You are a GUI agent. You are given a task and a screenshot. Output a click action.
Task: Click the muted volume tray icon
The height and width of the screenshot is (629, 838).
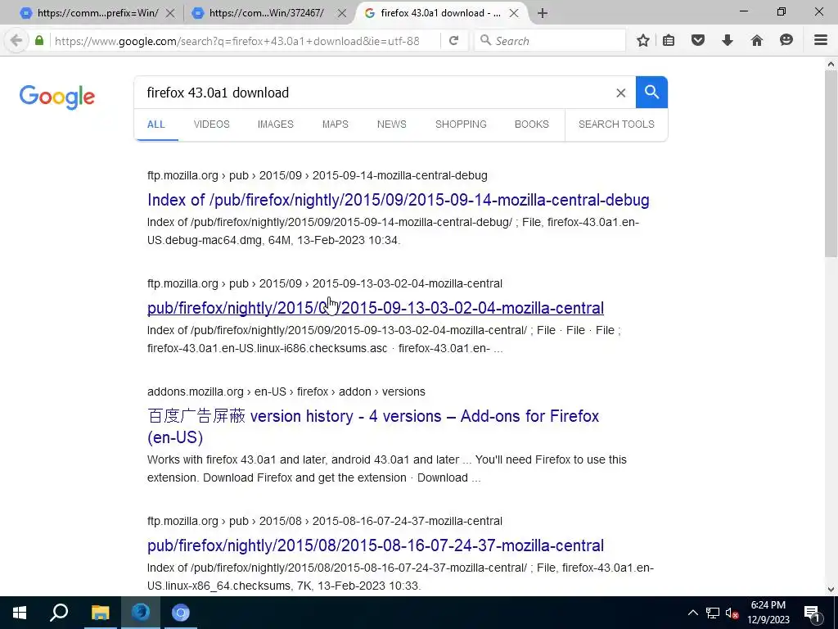click(x=732, y=613)
